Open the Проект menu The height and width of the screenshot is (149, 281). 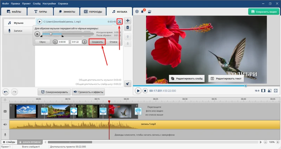tap(26, 3)
